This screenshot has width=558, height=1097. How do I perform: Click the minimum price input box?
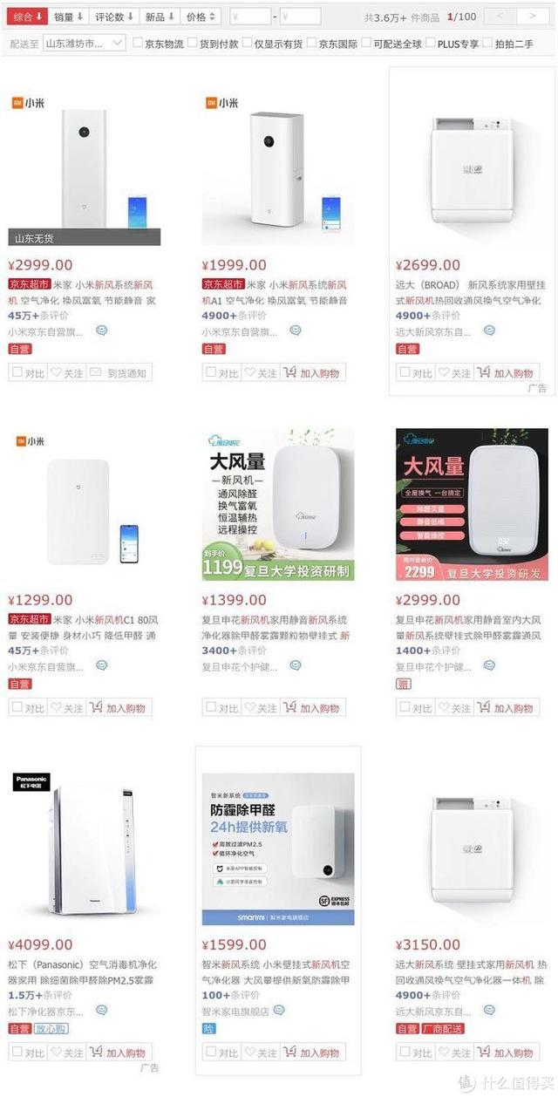[249, 17]
